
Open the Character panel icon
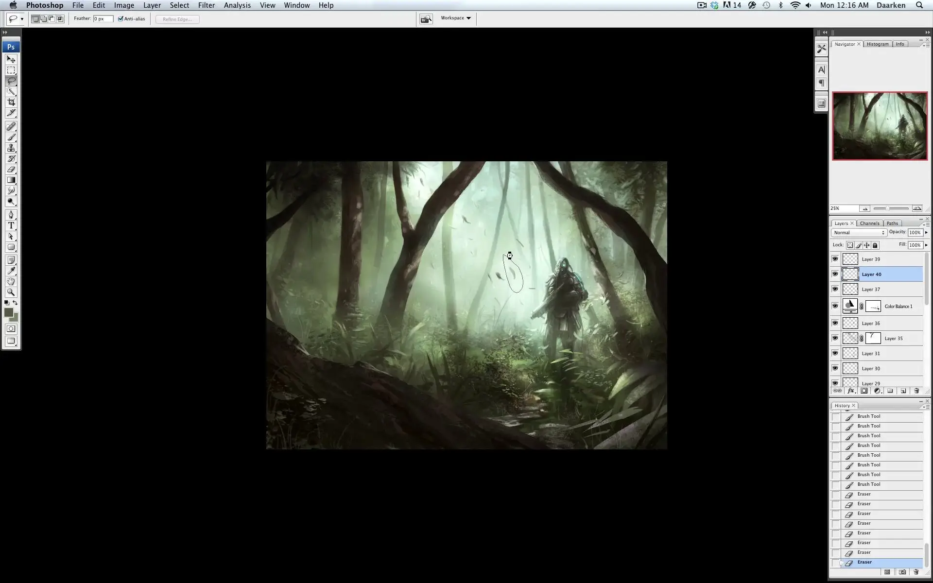coord(821,70)
